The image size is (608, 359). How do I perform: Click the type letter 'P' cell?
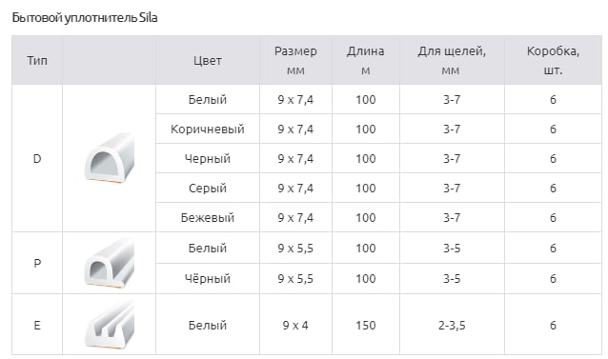(x=37, y=263)
